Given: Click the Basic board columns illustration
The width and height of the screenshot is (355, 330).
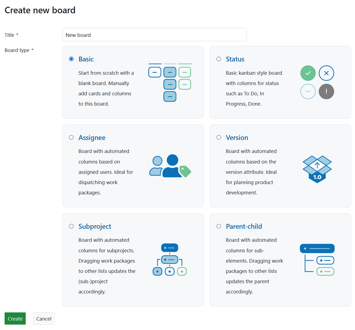Looking at the screenshot, I should pos(170,81).
